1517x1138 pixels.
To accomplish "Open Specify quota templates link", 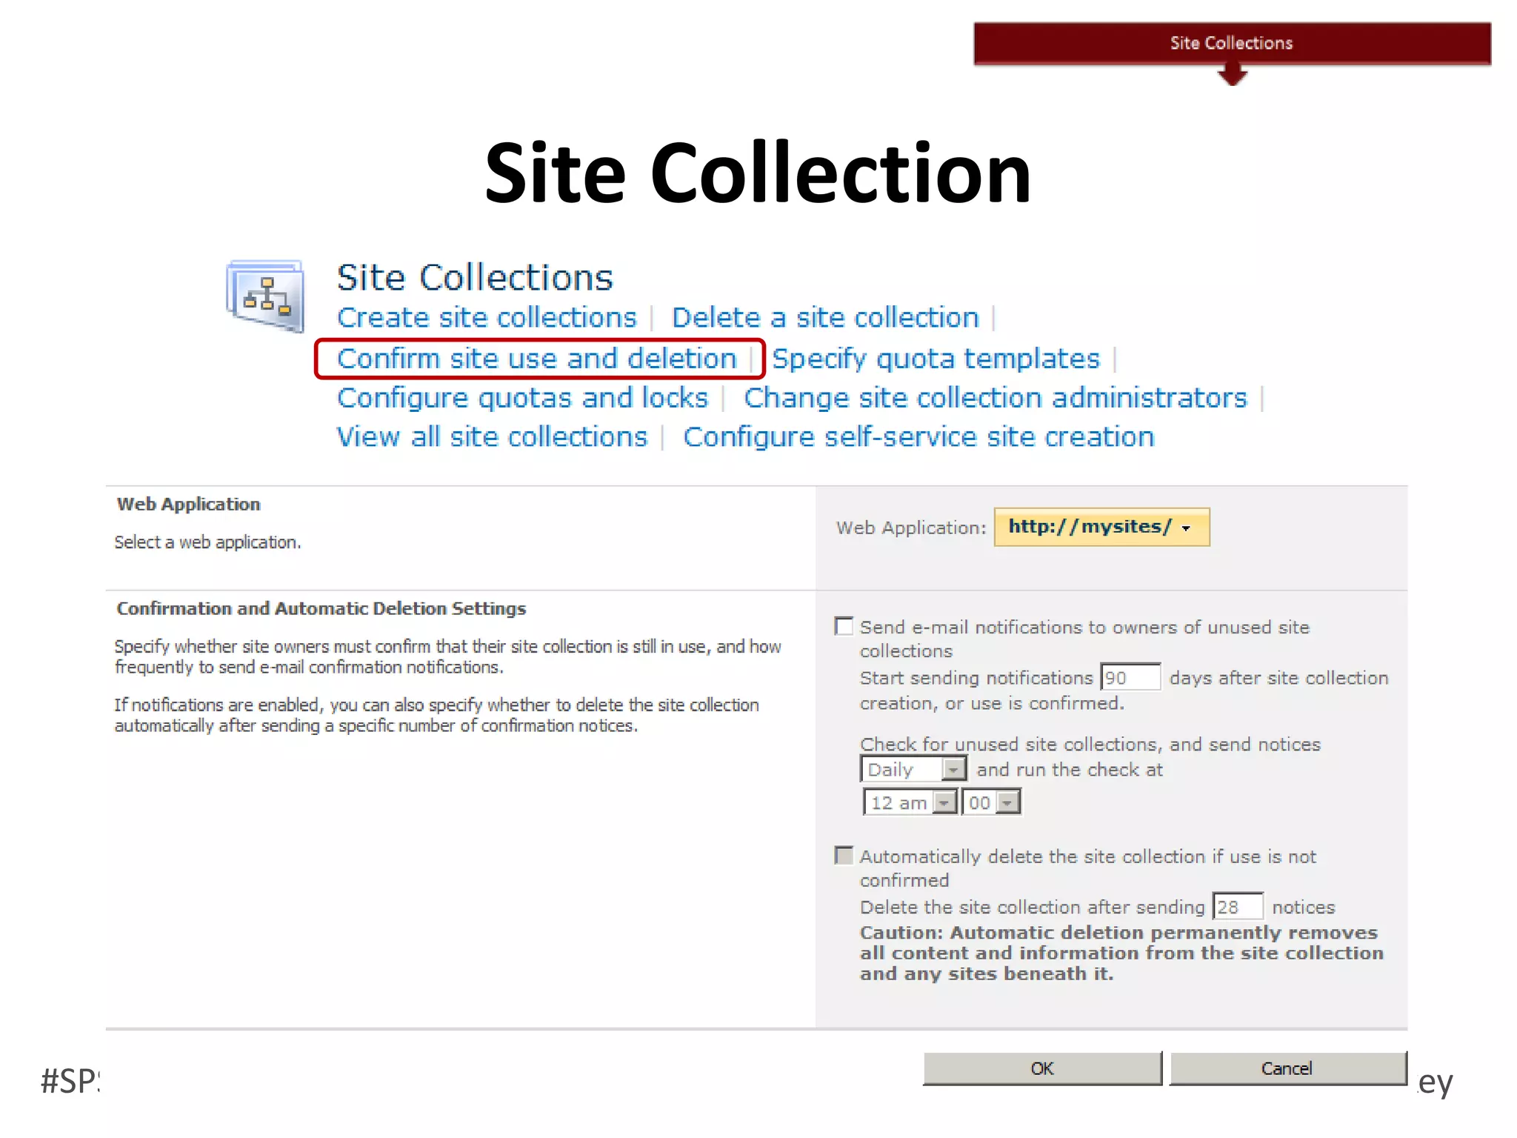I will point(936,359).
